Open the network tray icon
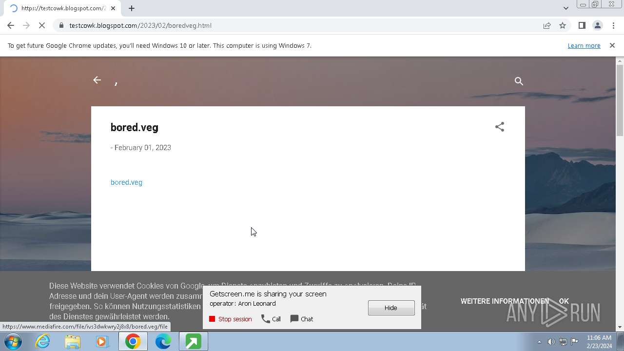Screen dimensions: 624x351 563,342
